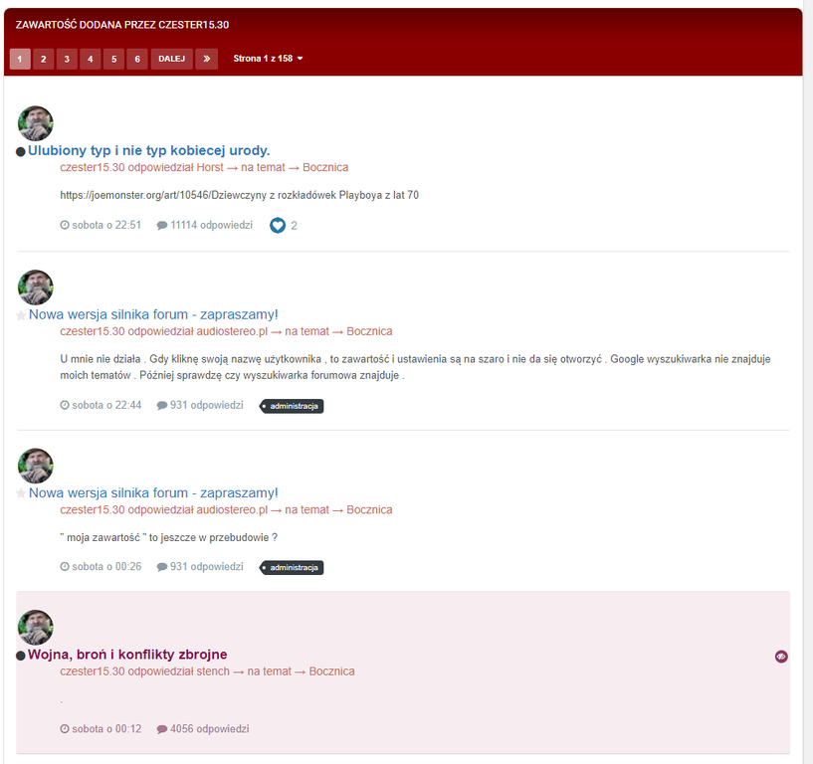
Task: Open the 'Strona 1 z 158' page dropdown
Action: [x=268, y=59]
